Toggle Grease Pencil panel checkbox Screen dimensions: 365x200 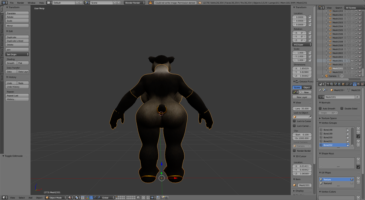297,81
